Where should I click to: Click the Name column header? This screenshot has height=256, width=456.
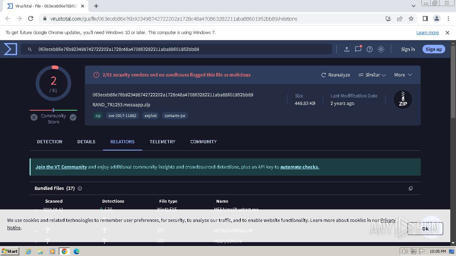pos(222,201)
